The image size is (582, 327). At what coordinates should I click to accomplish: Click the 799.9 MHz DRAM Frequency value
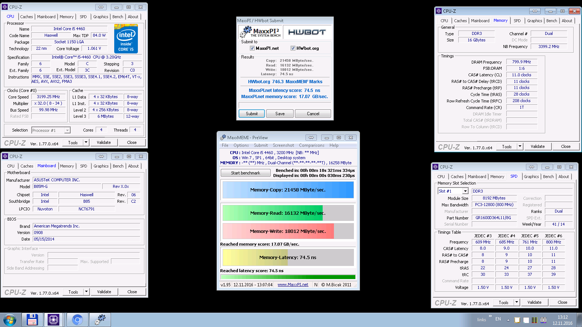pyautogui.click(x=522, y=62)
